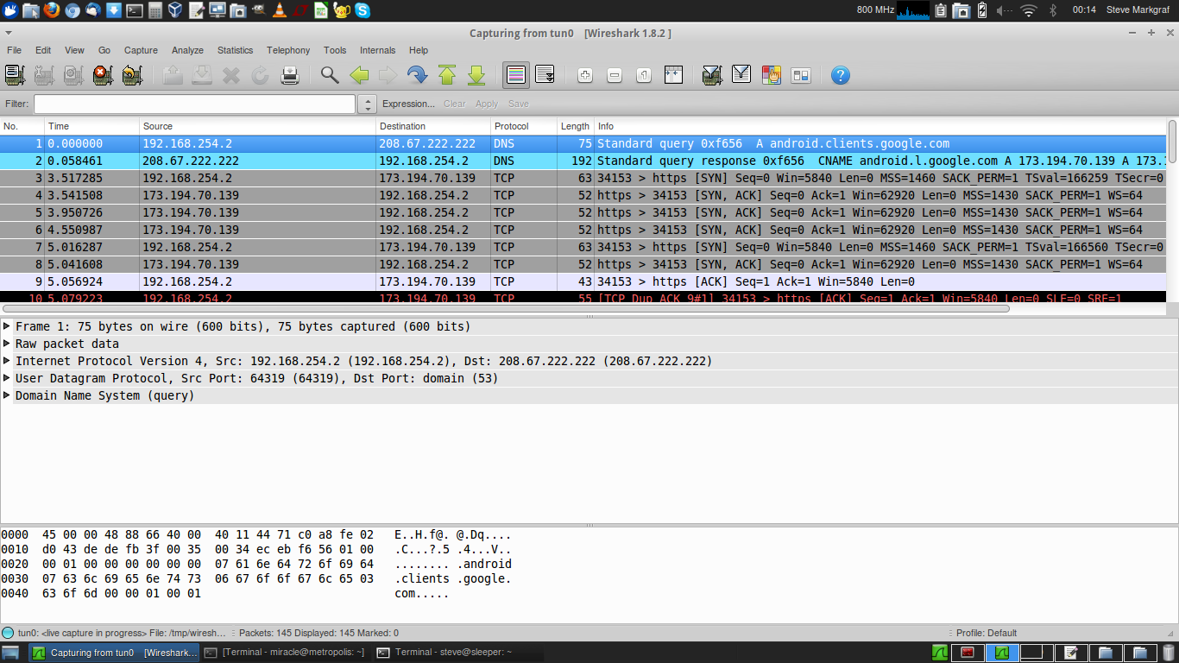
Task: Select packet 2 DNS query response
Action: coord(583,161)
